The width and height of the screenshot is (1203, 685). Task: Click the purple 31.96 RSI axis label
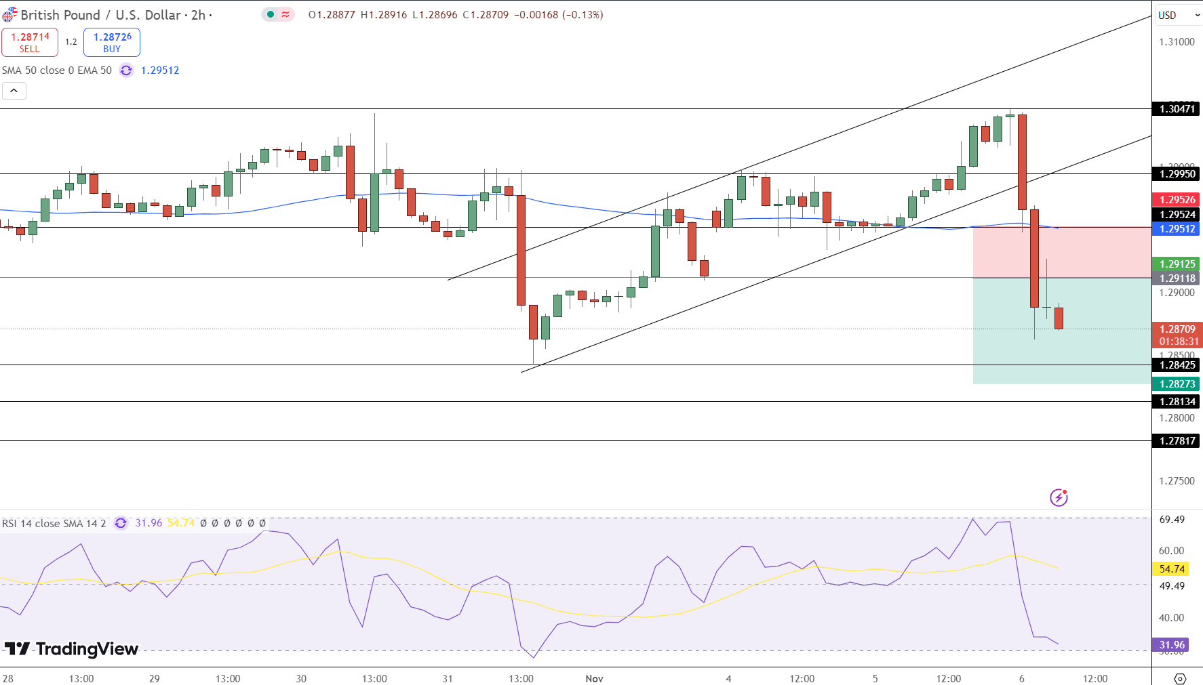(1171, 645)
